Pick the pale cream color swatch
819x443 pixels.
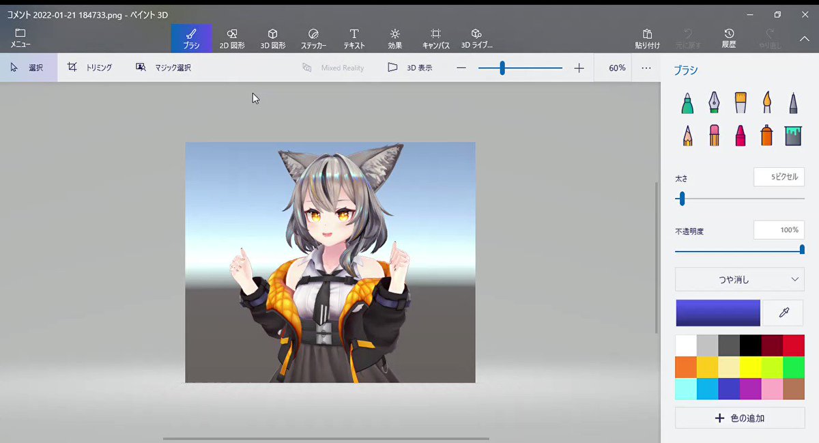click(729, 367)
